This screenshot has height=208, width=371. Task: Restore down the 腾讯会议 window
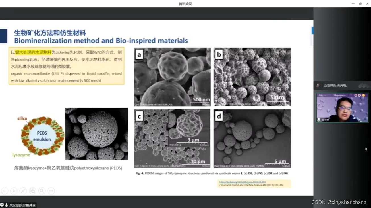point(360,4)
